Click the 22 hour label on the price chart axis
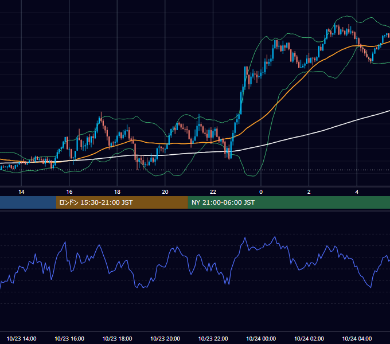The image size is (390, 344). pyautogui.click(x=213, y=192)
